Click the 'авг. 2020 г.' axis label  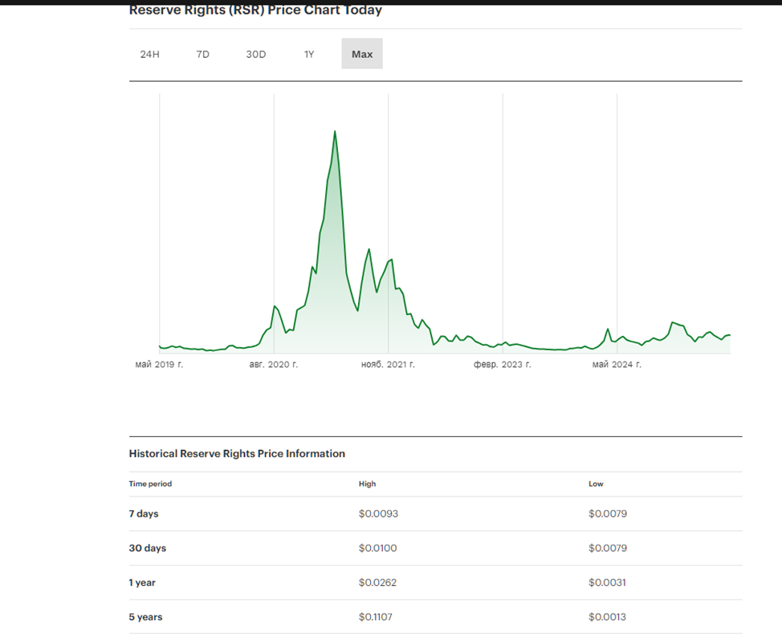click(273, 365)
